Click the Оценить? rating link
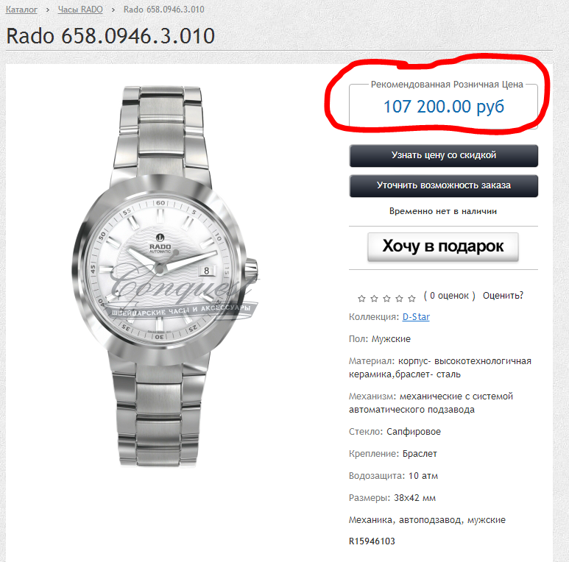 click(x=503, y=296)
